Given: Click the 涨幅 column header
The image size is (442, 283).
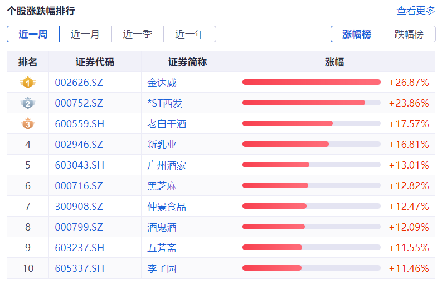Looking at the screenshot, I should pos(334,62).
